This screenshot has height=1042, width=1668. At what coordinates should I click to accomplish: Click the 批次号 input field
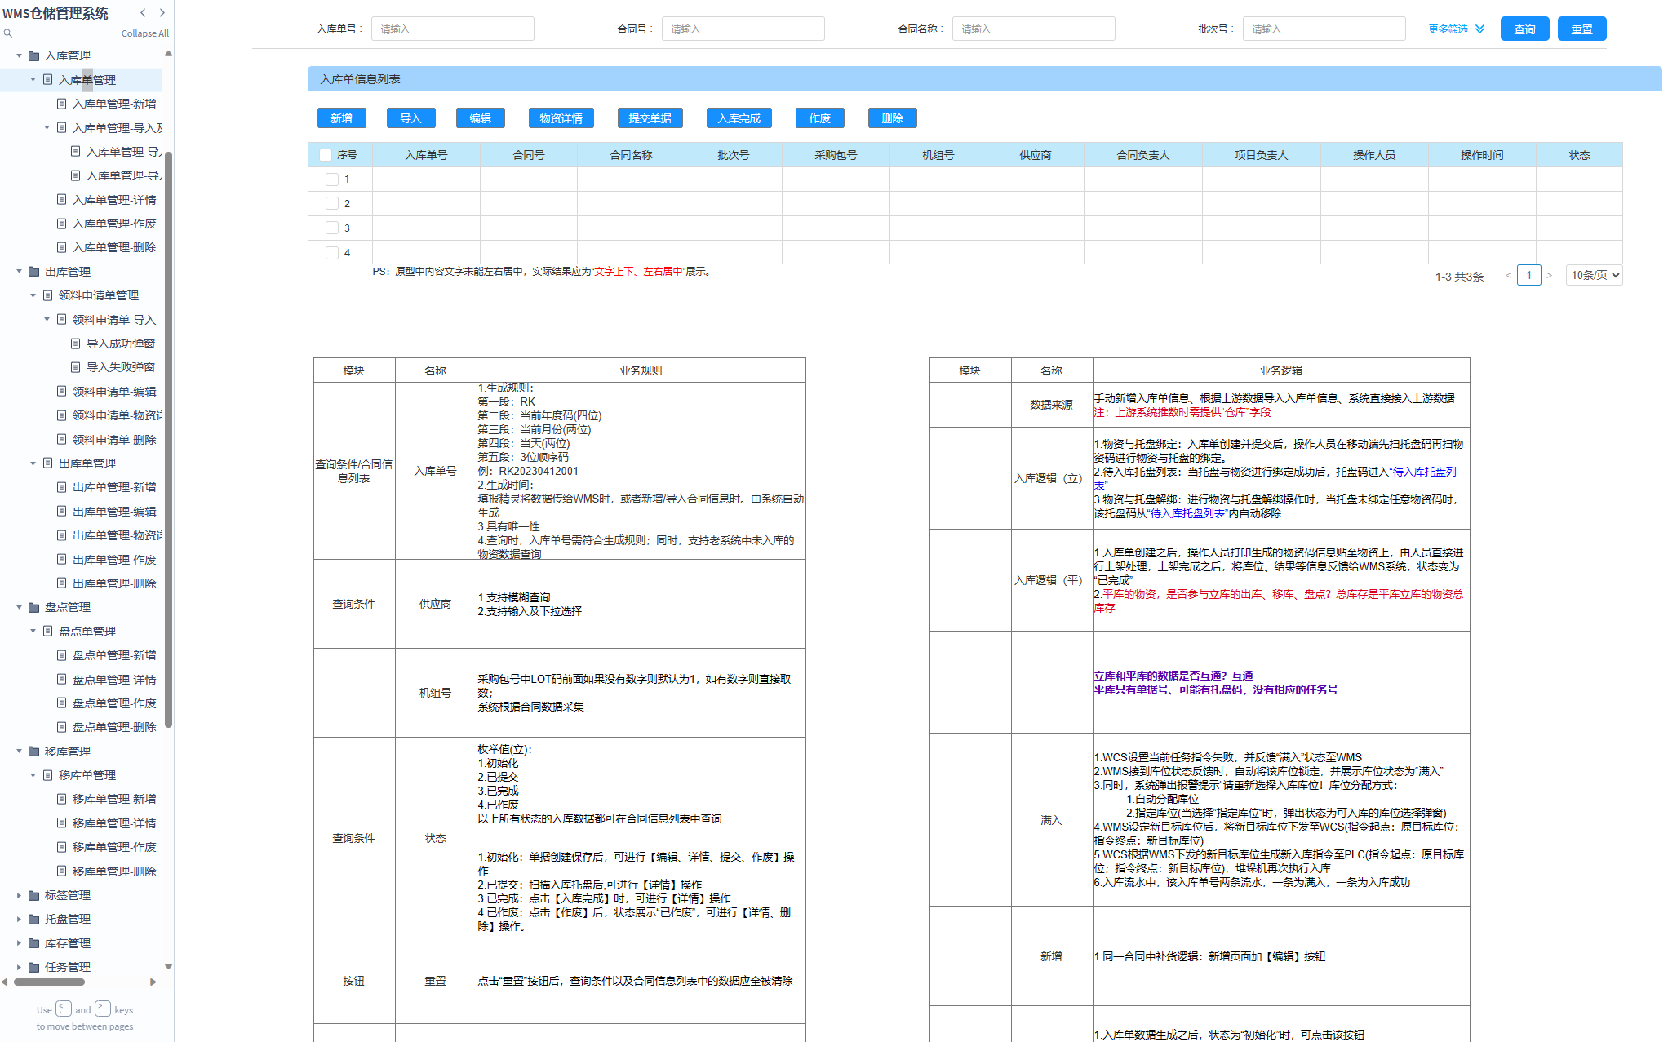1324,29
